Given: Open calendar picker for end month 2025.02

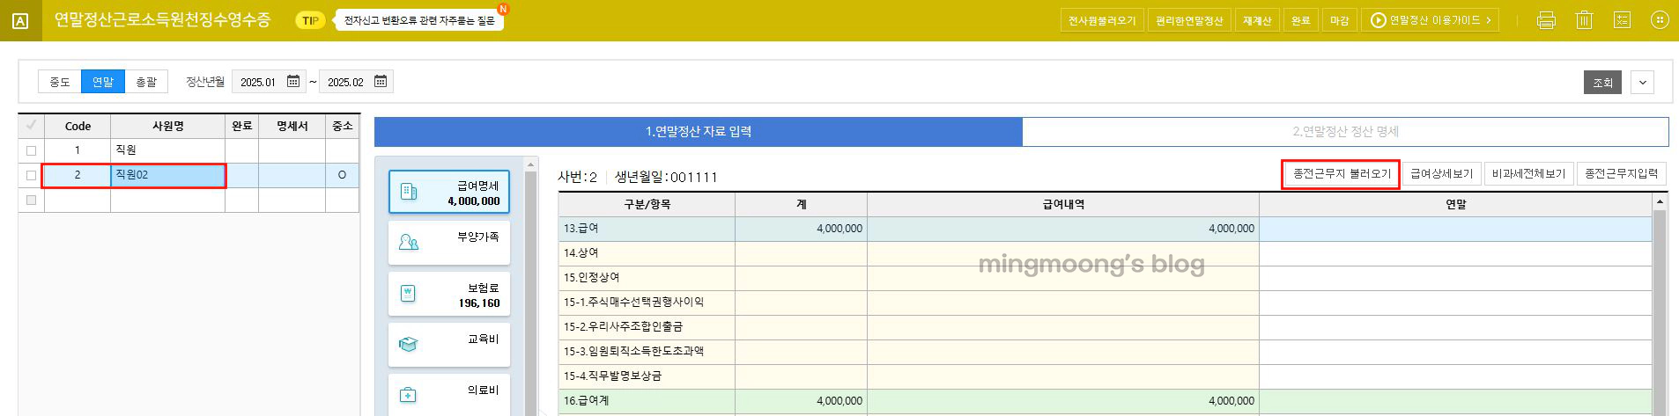Looking at the screenshot, I should click(381, 82).
